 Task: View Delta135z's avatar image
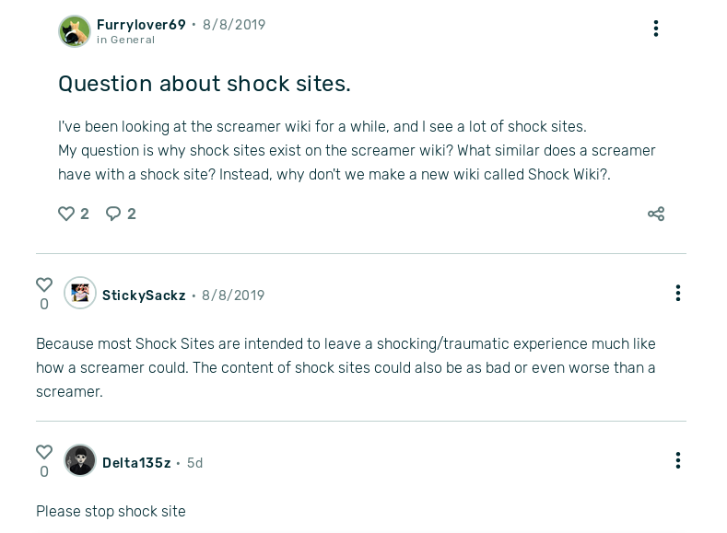[80, 460]
